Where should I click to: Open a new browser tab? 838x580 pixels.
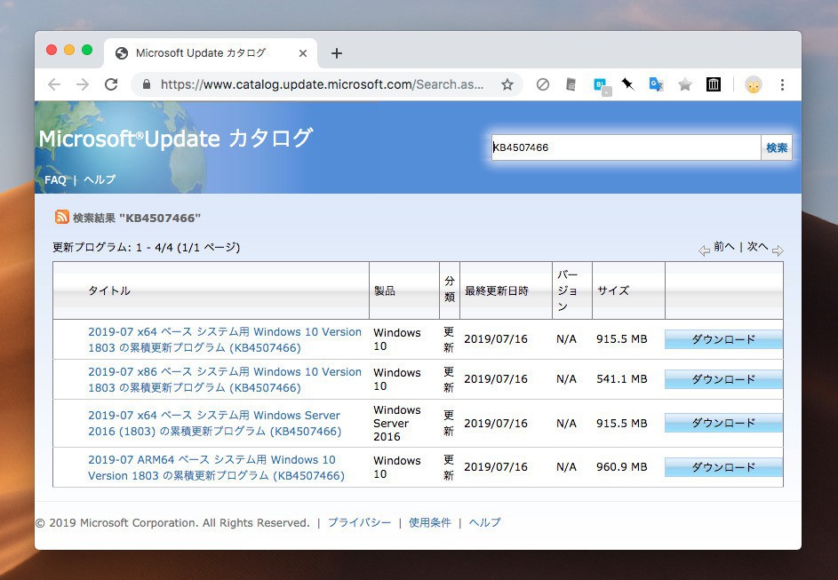(x=337, y=53)
